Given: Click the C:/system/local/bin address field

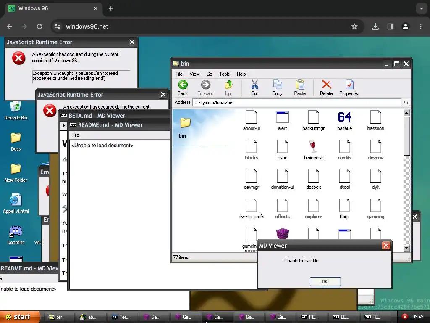Looking at the screenshot, I should [x=297, y=103].
